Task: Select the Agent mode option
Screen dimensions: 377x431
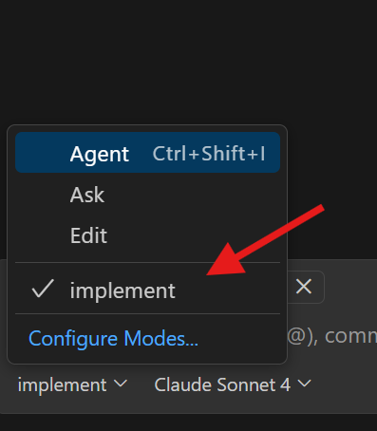Action: [147, 153]
